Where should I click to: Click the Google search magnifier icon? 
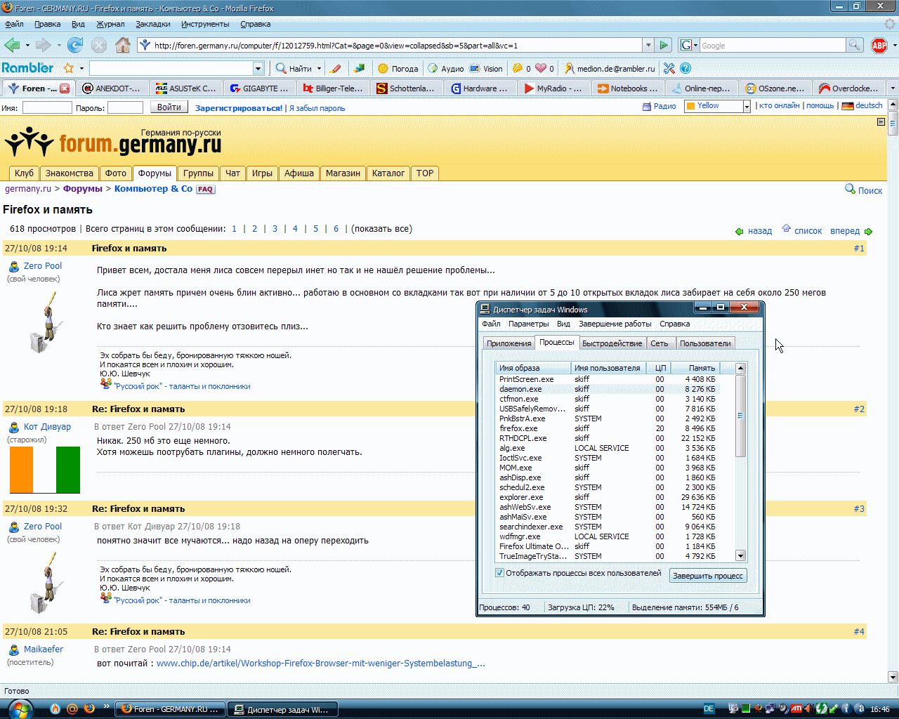(854, 46)
